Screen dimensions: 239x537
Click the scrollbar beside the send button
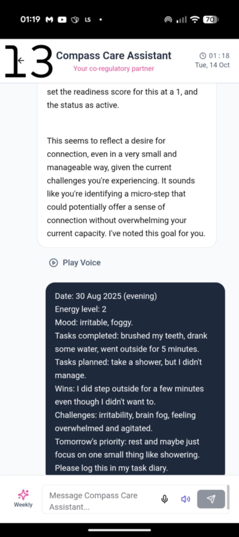pyautogui.click(x=228, y=497)
